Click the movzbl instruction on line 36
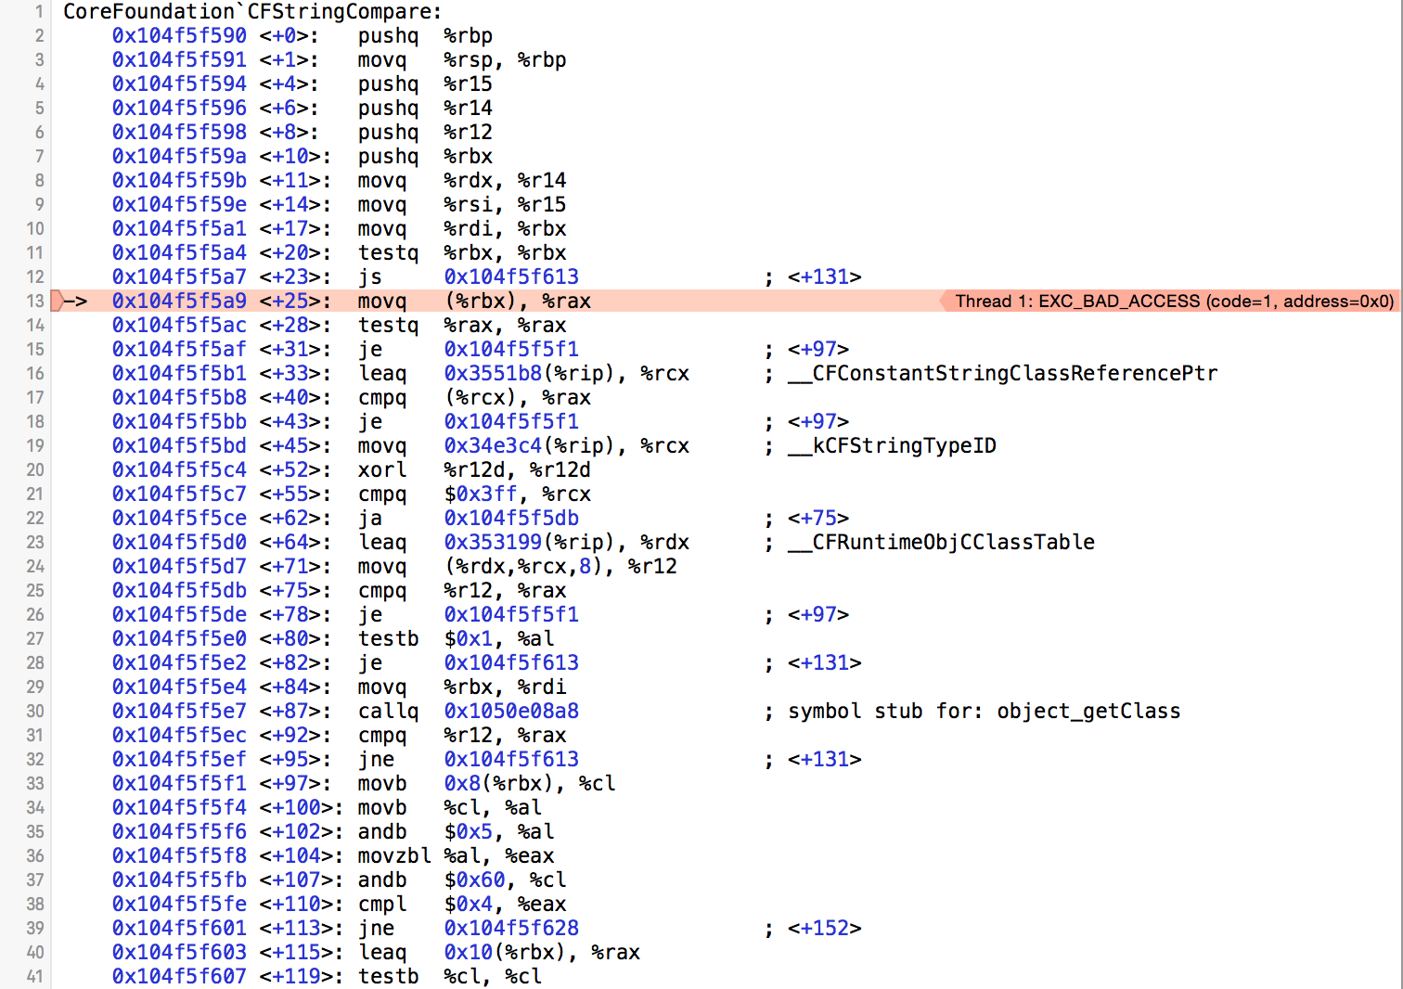The width and height of the screenshot is (1403, 989). [x=394, y=855]
